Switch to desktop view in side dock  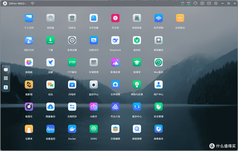[6, 70]
